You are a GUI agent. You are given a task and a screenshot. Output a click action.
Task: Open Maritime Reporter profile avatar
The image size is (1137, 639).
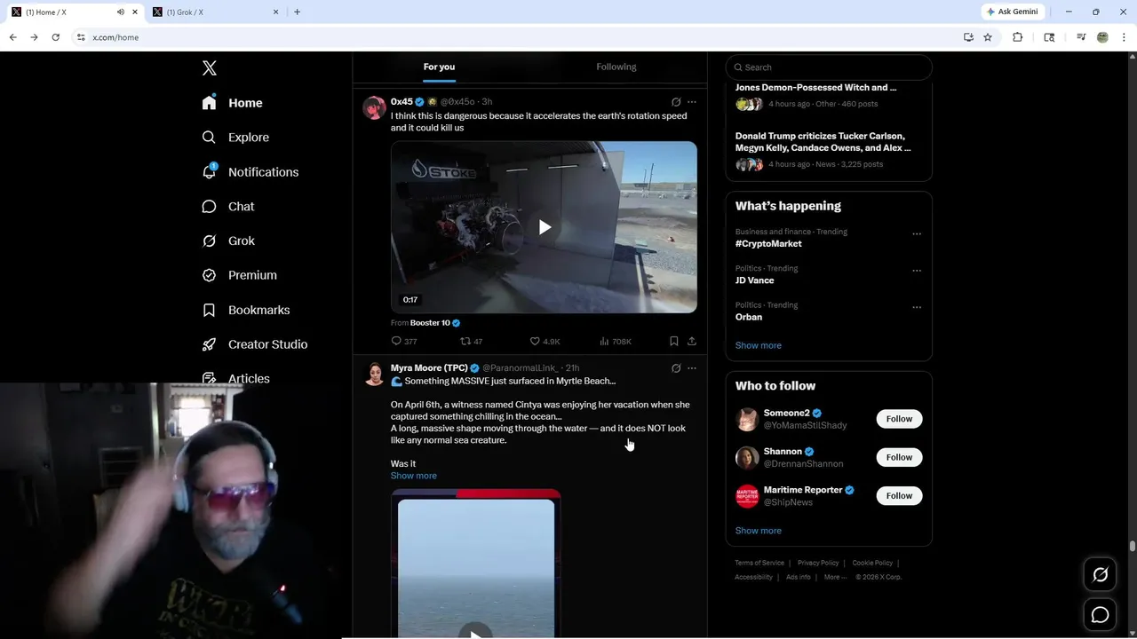(x=747, y=496)
